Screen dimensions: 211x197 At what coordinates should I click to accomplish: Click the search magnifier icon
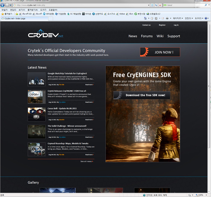(206, 5)
